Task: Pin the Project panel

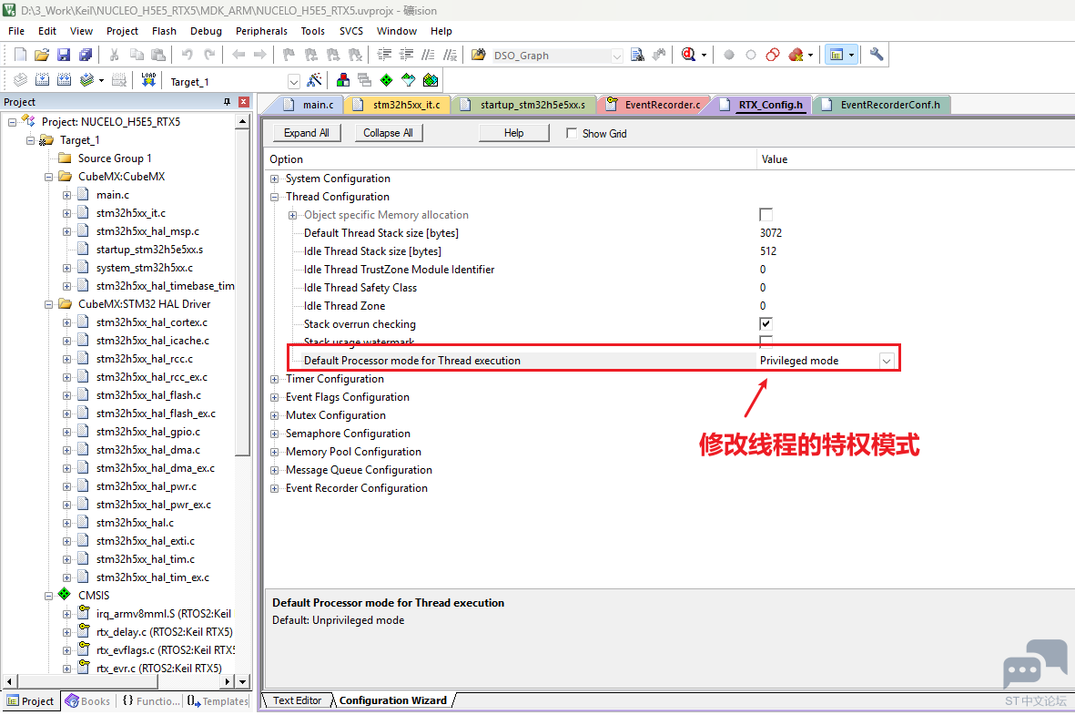Action: tap(227, 101)
